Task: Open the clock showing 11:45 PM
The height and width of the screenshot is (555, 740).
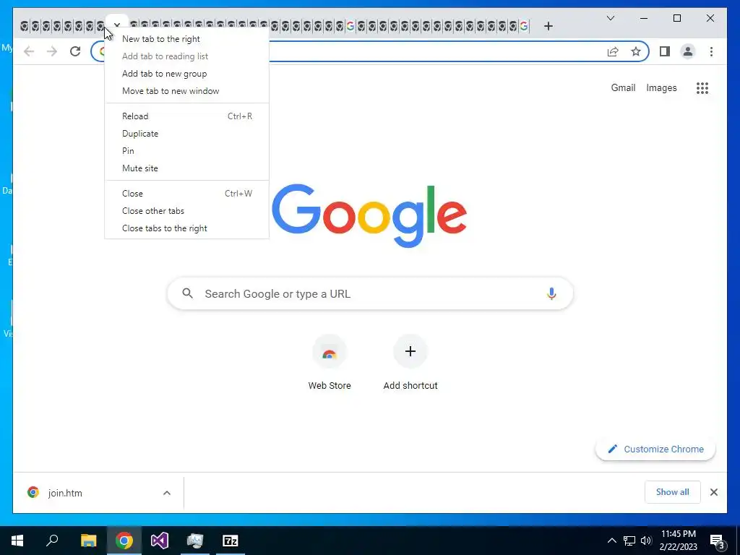Action: (678, 541)
